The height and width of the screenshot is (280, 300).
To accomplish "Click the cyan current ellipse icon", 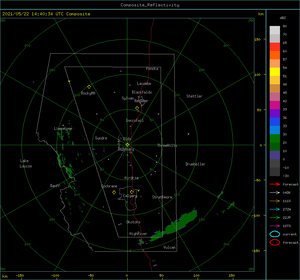I will tap(275, 234).
